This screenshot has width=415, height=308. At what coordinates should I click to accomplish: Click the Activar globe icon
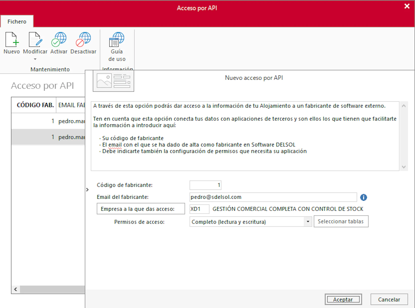[59, 40]
